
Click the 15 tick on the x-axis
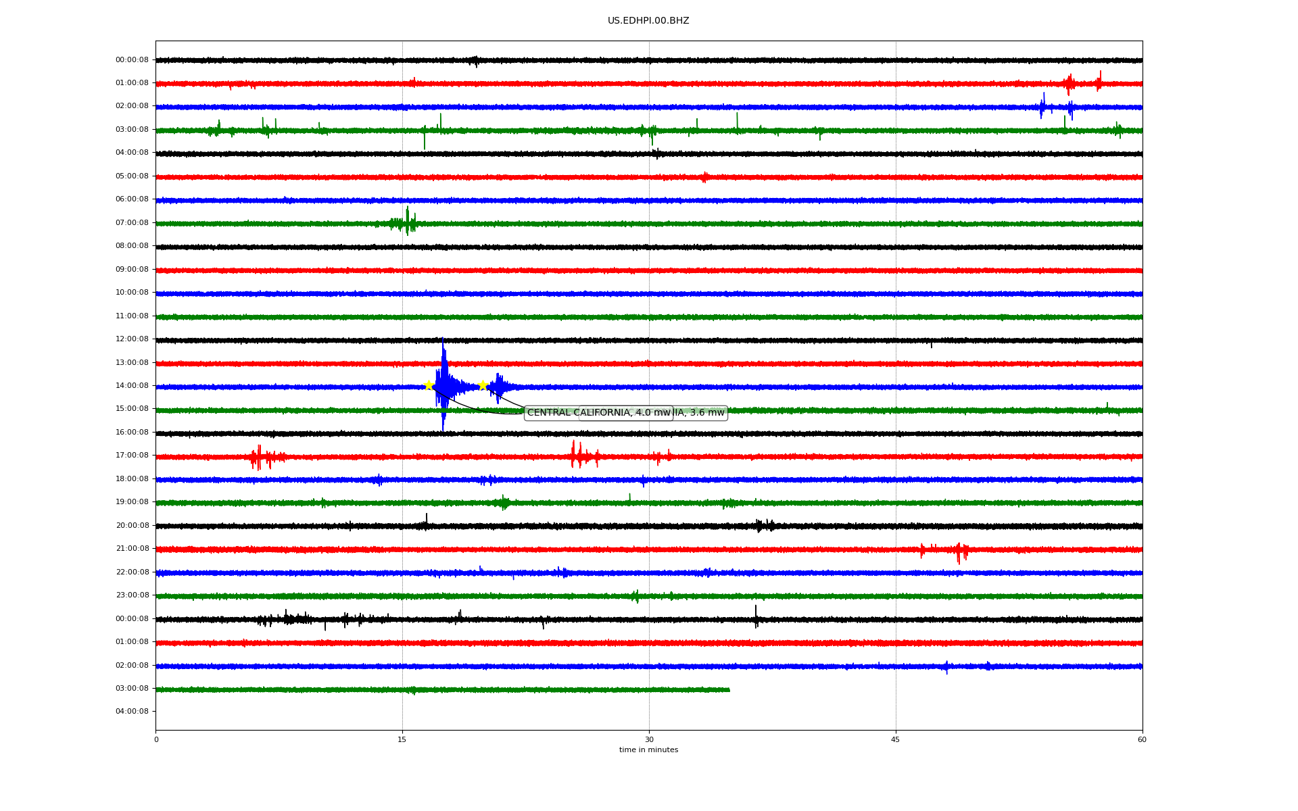(x=402, y=739)
